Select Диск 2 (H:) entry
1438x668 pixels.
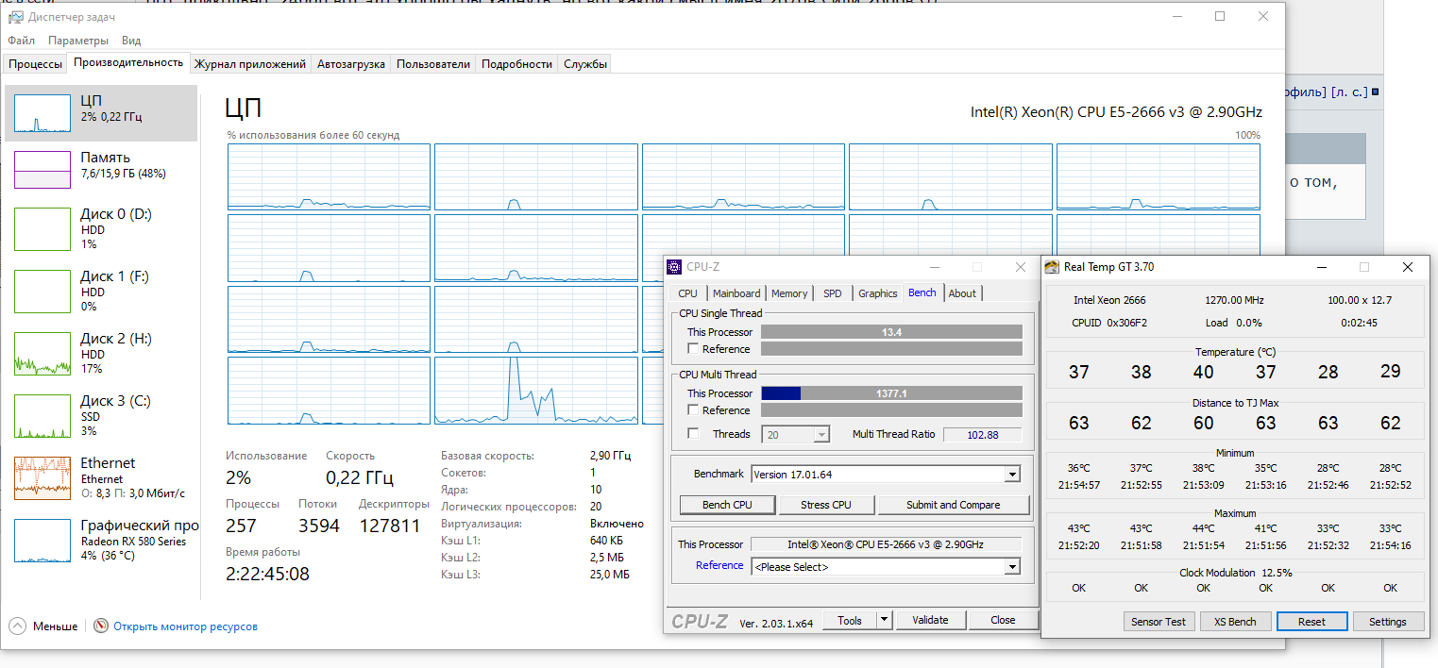102,356
